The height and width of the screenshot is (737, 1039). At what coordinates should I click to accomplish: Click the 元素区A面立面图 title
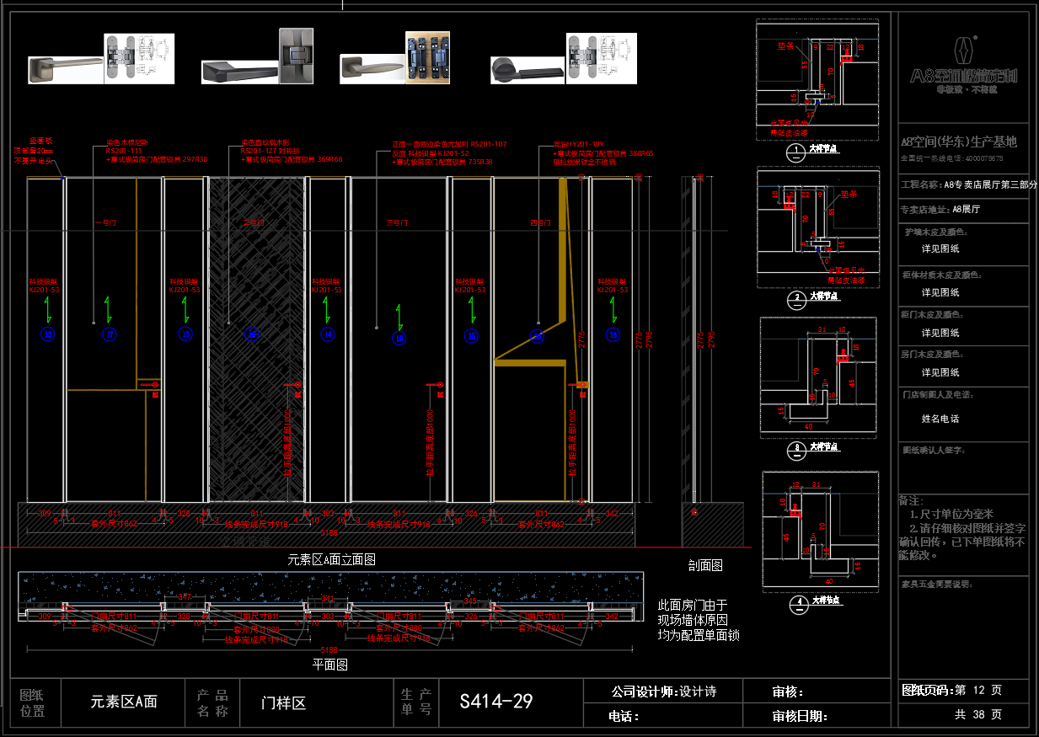point(331,559)
